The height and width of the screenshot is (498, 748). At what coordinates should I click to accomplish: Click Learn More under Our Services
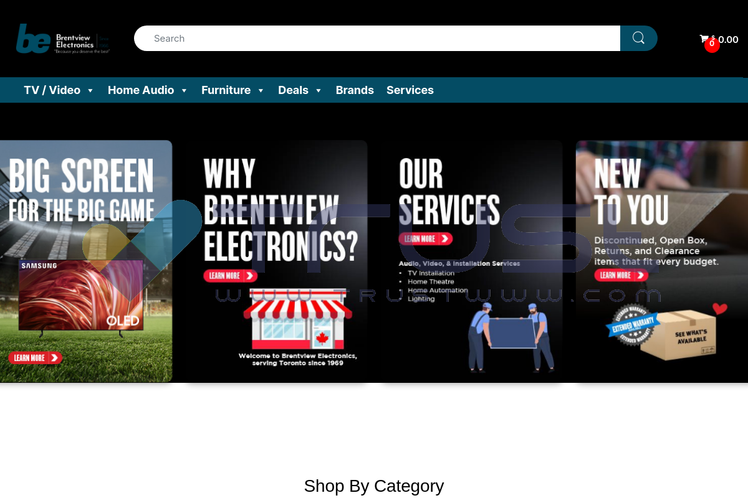click(426, 238)
